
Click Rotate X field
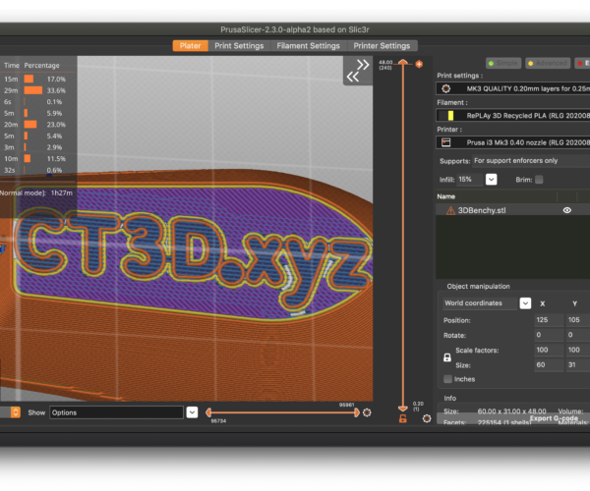tap(549, 335)
